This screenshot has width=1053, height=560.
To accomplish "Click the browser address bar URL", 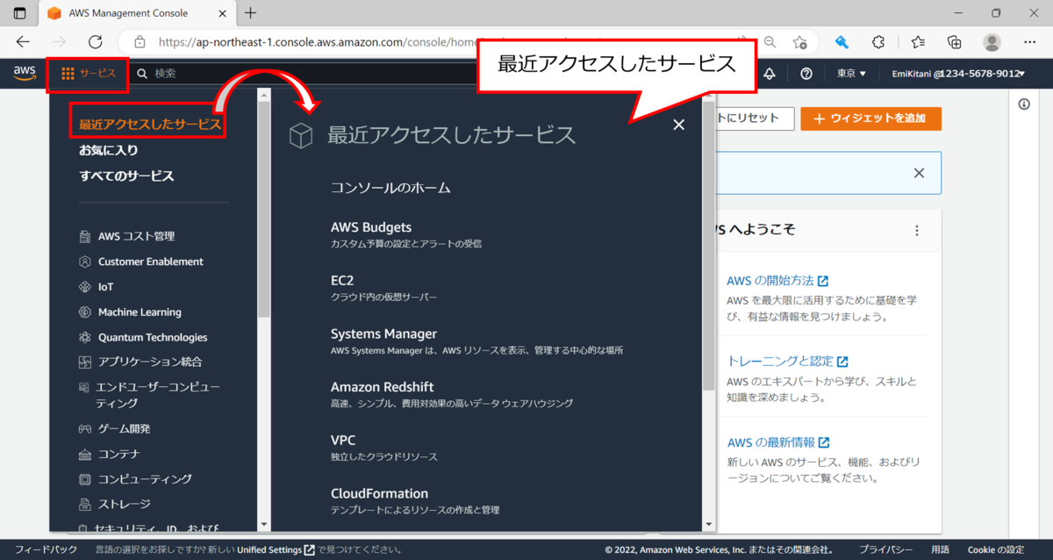I will coord(316,42).
